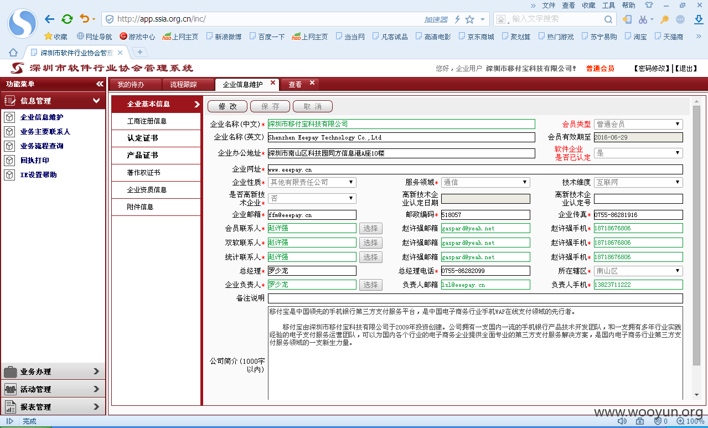Image resolution: width=708 pixels, height=428 pixels.
Task: Click the 修改 button
Action: [228, 106]
